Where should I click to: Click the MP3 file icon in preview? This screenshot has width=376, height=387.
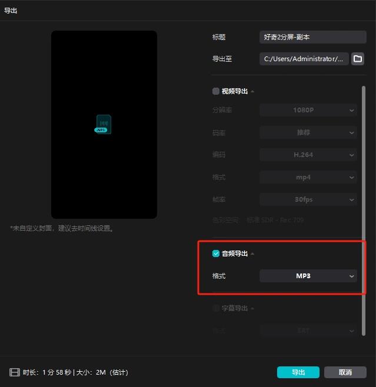coord(103,124)
